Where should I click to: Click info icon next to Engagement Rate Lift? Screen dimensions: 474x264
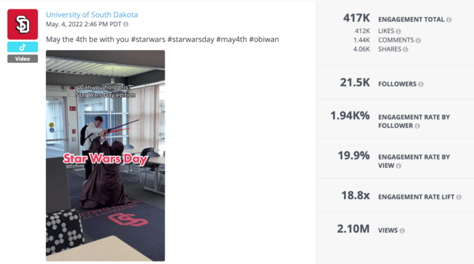pos(459,197)
